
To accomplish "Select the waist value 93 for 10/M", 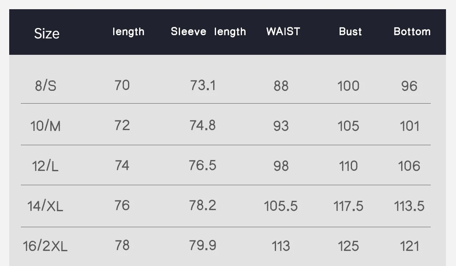I will pyautogui.click(x=281, y=126).
